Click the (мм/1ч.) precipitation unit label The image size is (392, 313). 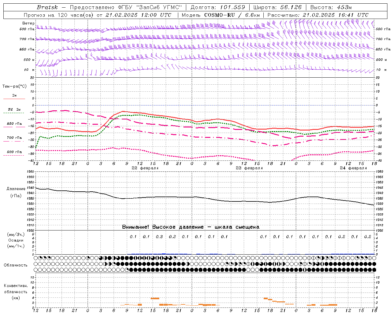16,246
